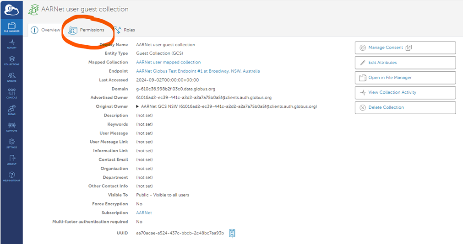Viewport: 463px width, 244px height.
Task: Open File Manager in sidebar
Action: [12, 27]
